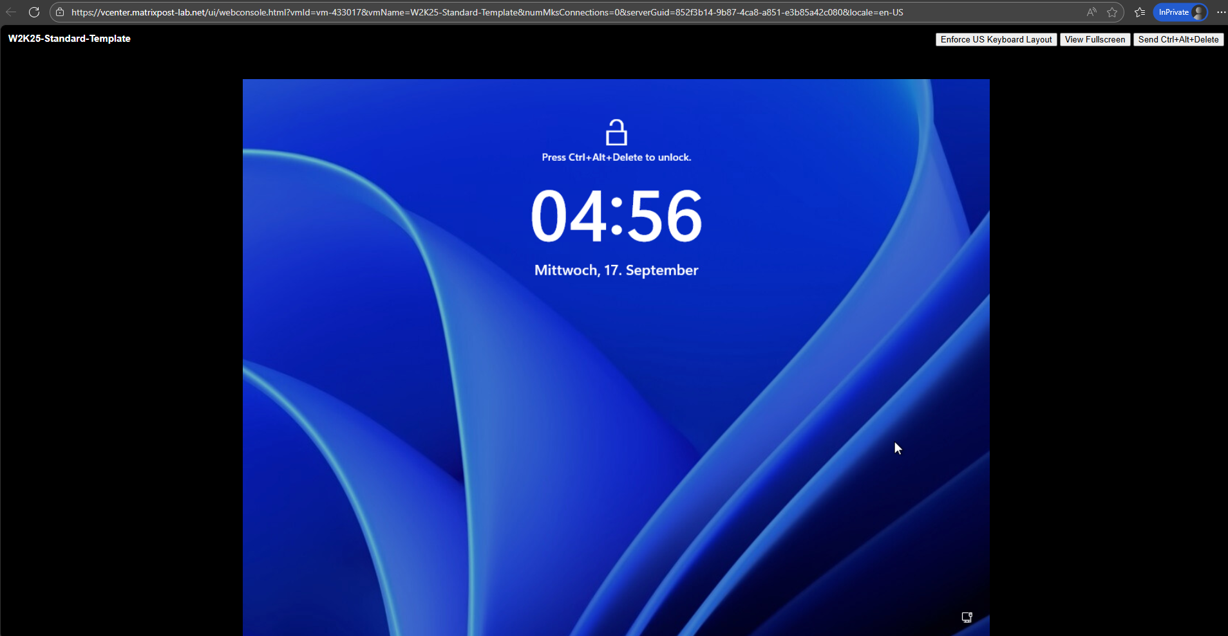Image resolution: width=1228 pixels, height=636 pixels.
Task: Open the Read aloud icon
Action: 1091,12
